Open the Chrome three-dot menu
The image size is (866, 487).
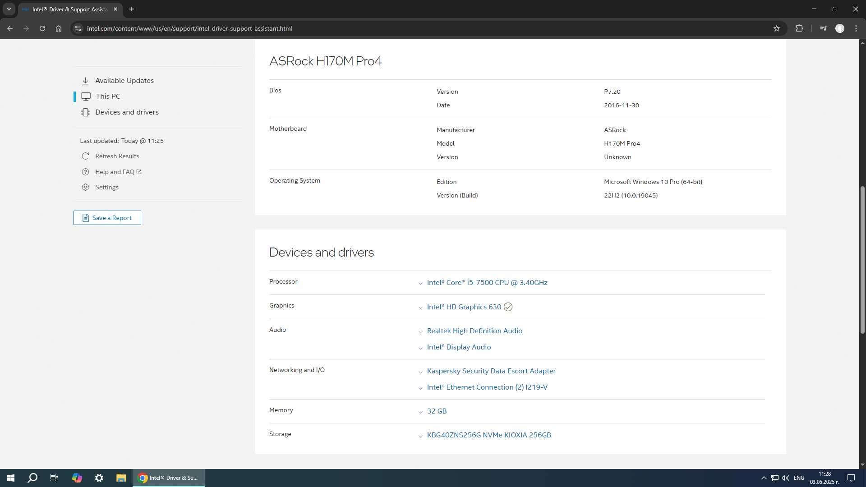click(x=856, y=28)
